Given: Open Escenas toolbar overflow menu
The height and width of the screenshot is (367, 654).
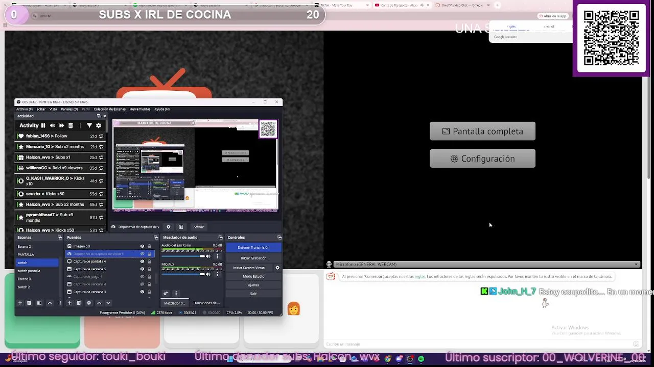Looking at the screenshot, I should (60, 303).
